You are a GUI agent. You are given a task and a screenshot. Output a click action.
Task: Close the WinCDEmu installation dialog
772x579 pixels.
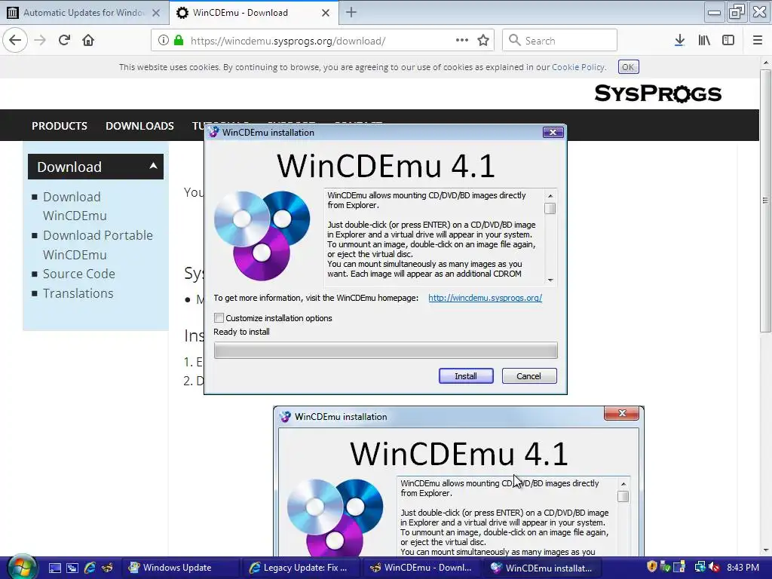point(553,132)
